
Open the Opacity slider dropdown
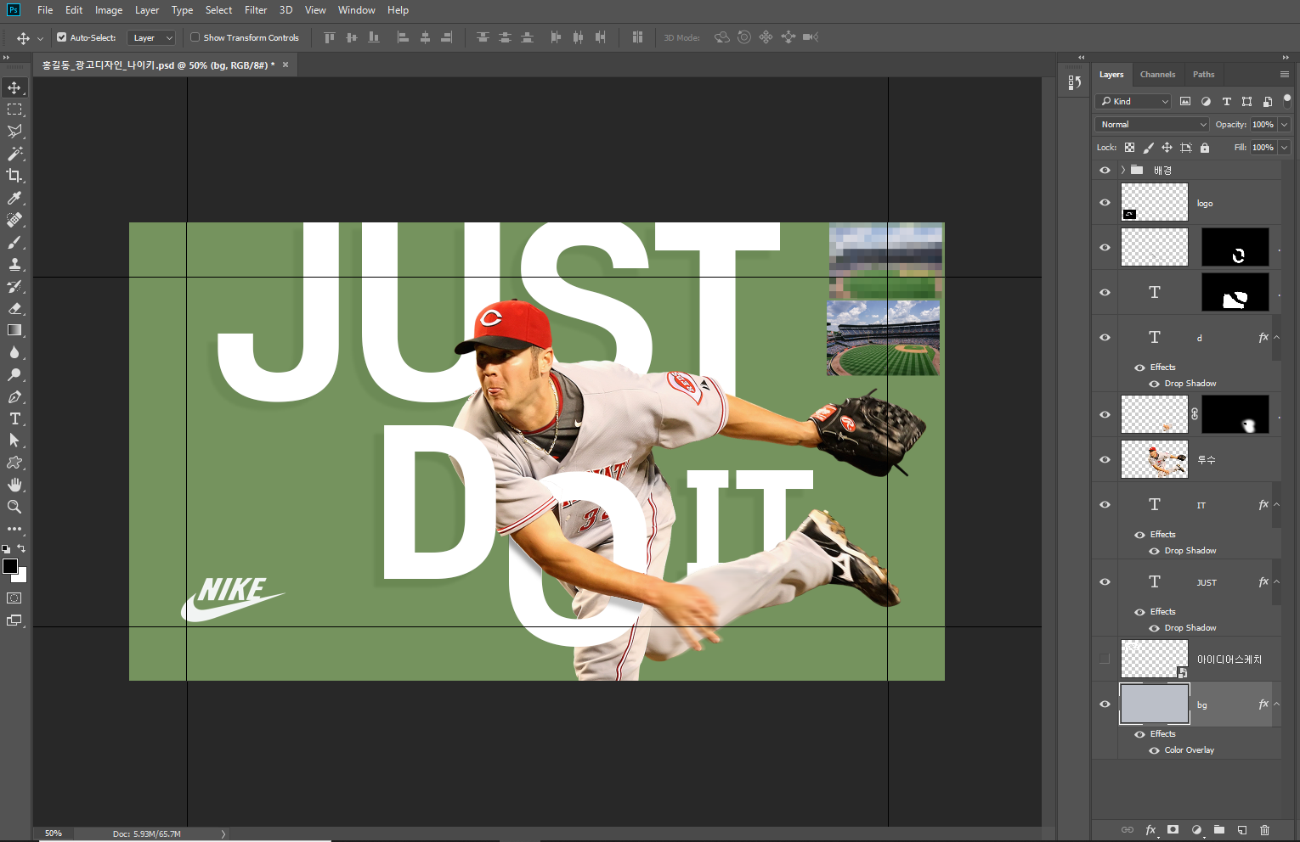coord(1285,124)
